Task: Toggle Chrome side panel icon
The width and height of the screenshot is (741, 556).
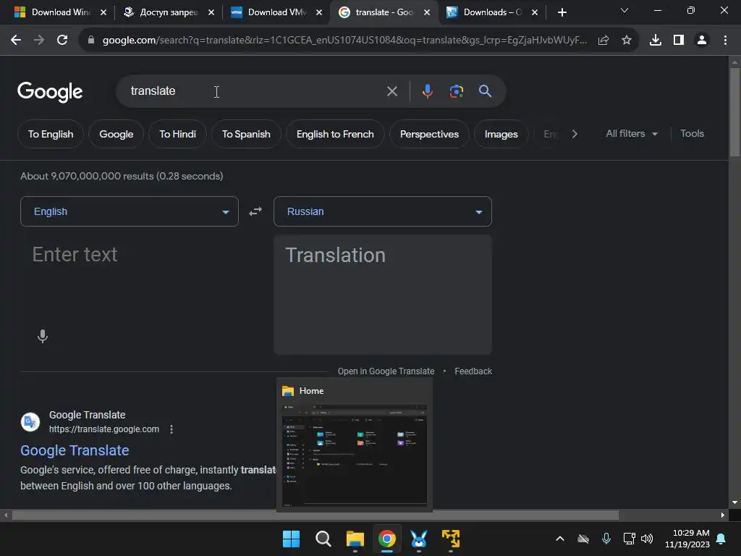Action: click(679, 41)
